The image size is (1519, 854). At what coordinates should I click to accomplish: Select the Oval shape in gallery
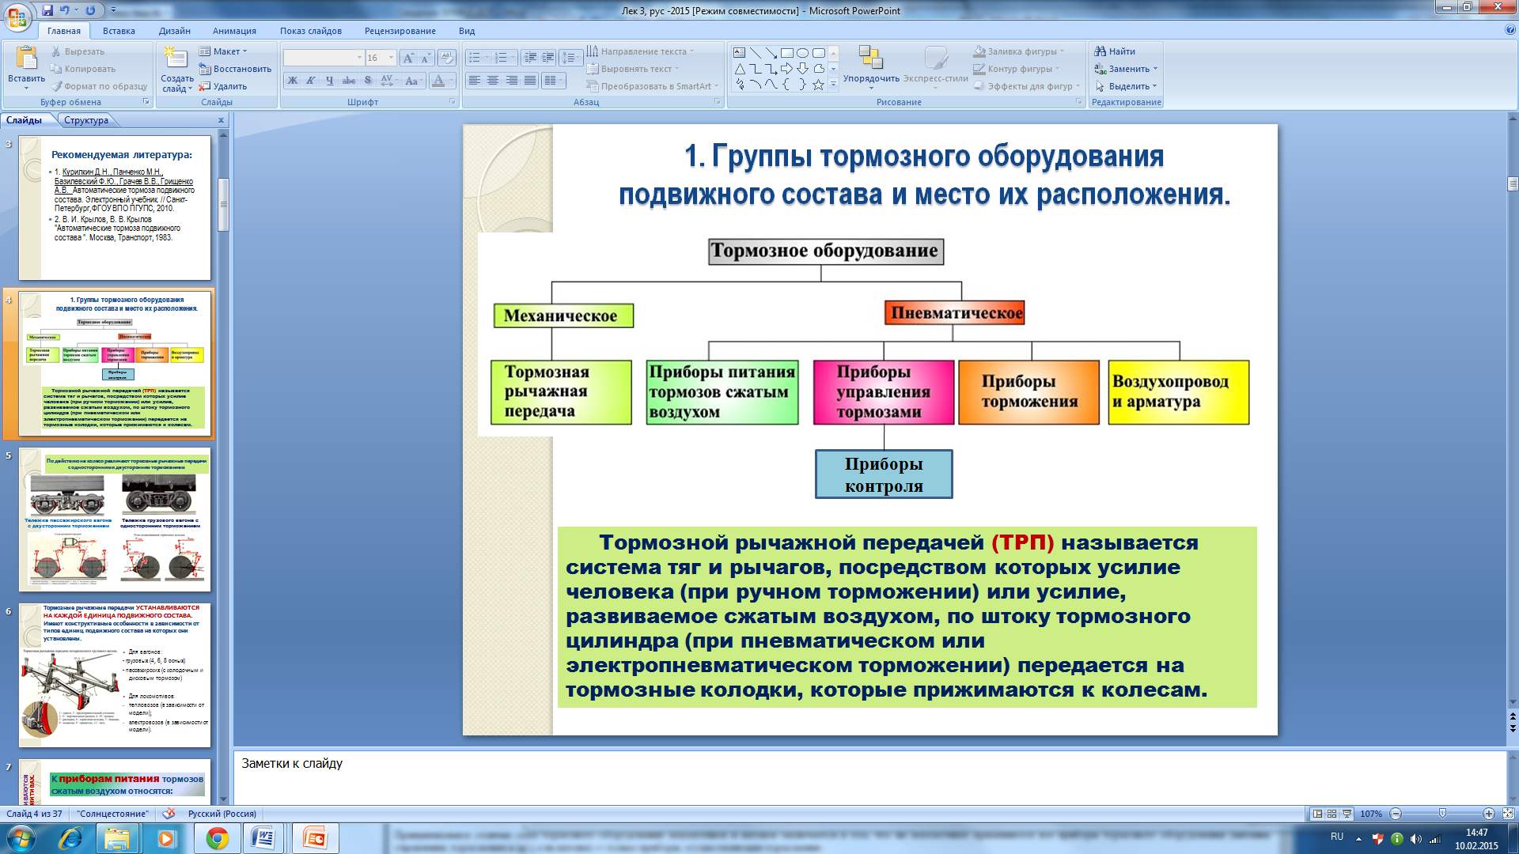tap(802, 53)
